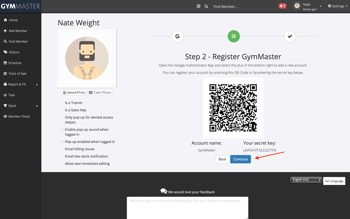Viewport: 350px width, 219px height.
Task: Click the Google step circle icon
Action: [x=177, y=36]
